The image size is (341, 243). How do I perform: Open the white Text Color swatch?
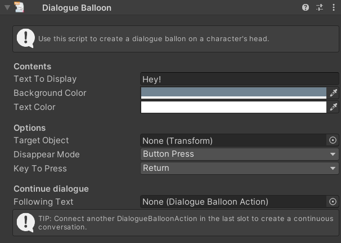(234, 107)
